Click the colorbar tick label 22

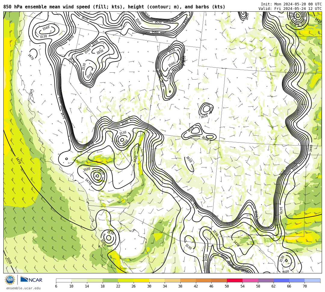click(118, 286)
